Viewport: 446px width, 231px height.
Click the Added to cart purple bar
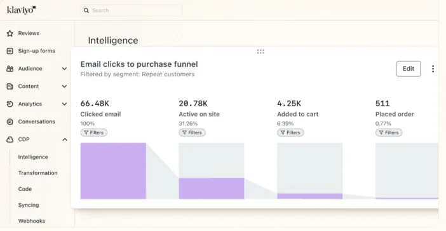click(x=310, y=196)
